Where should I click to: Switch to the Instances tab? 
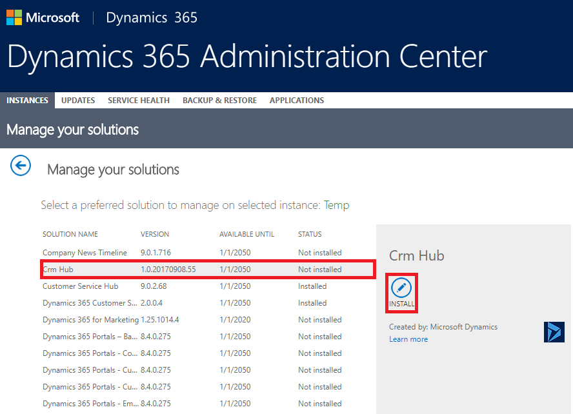click(x=27, y=101)
